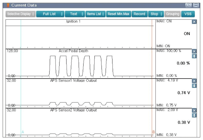Close the Accel Pedal Depth graph
Viewport: 203px width, 140px height.
[194, 51]
